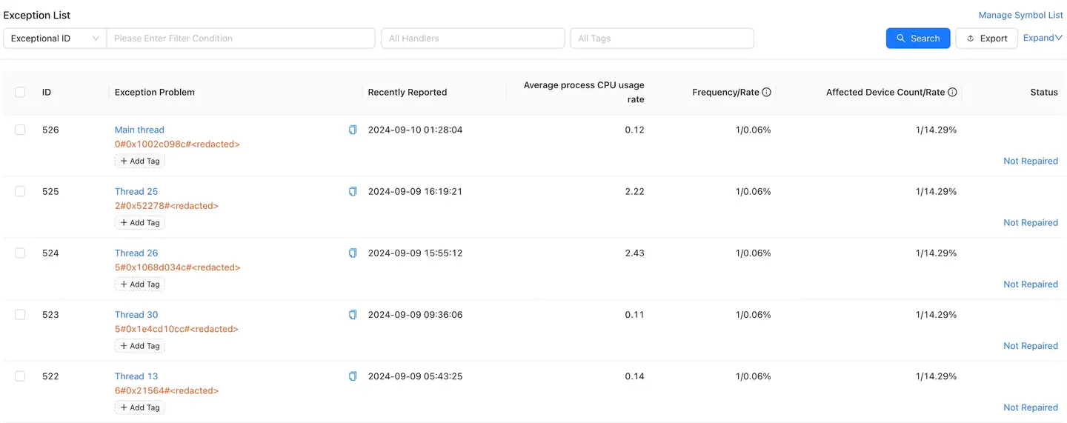Click info icon next to Frequency/Rate header
This screenshot has width=1067, height=423.
click(x=766, y=93)
